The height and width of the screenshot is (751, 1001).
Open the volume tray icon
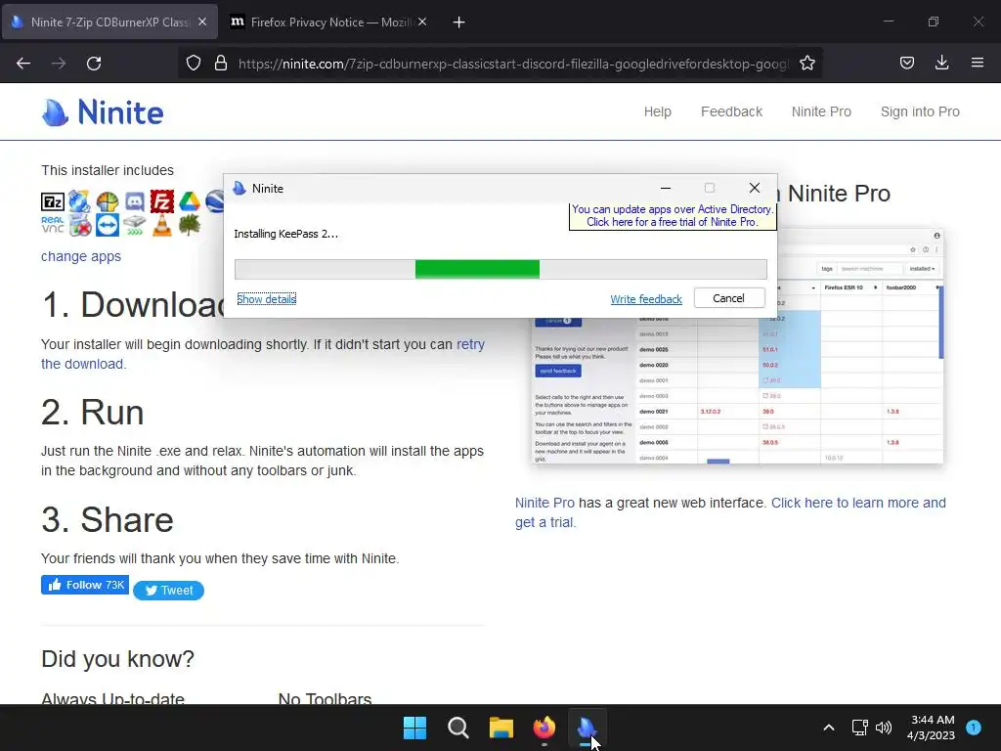click(884, 728)
